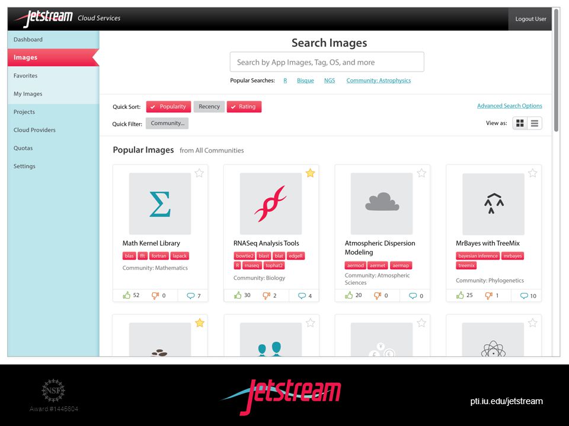Filter by the edgeR tag
This screenshot has width=569, height=426.
coord(295,256)
